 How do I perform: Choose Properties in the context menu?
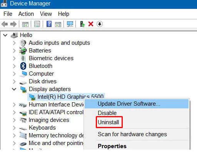click(112, 146)
